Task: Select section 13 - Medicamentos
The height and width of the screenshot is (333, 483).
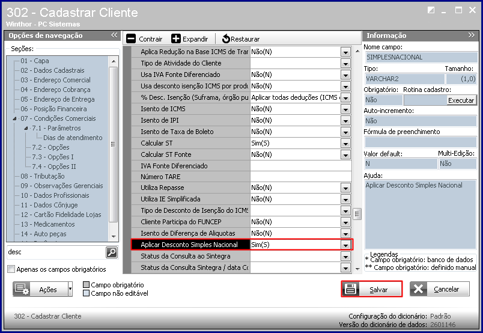Action: pyautogui.click(x=47, y=224)
